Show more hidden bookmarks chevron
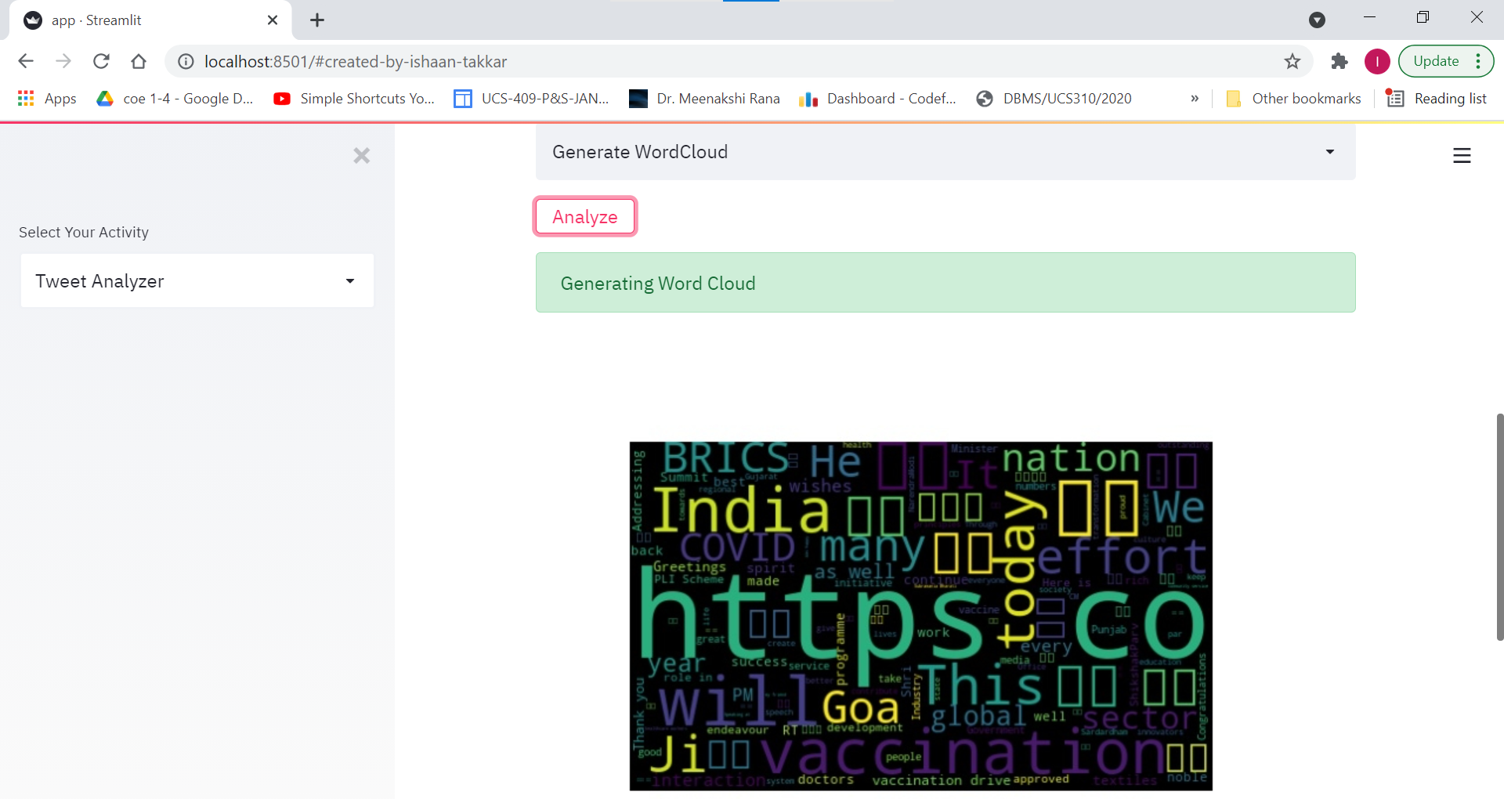Image resolution: width=1504 pixels, height=799 pixels. (1195, 99)
